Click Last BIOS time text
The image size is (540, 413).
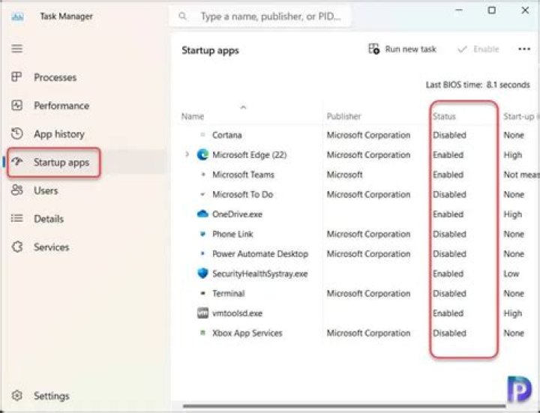[478, 85]
